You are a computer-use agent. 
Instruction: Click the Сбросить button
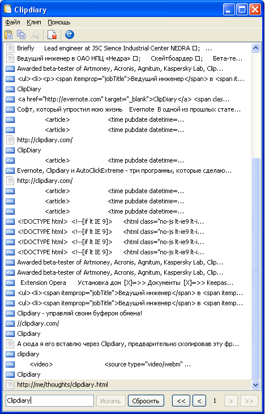pos(146,401)
